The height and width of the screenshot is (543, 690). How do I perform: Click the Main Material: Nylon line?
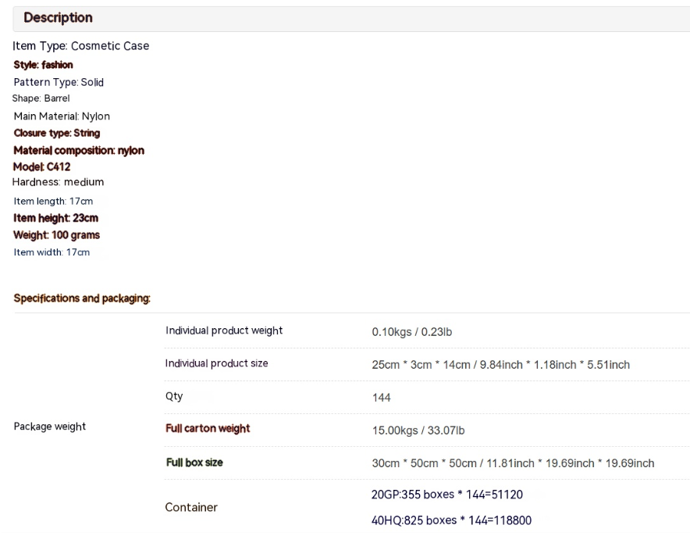point(62,116)
